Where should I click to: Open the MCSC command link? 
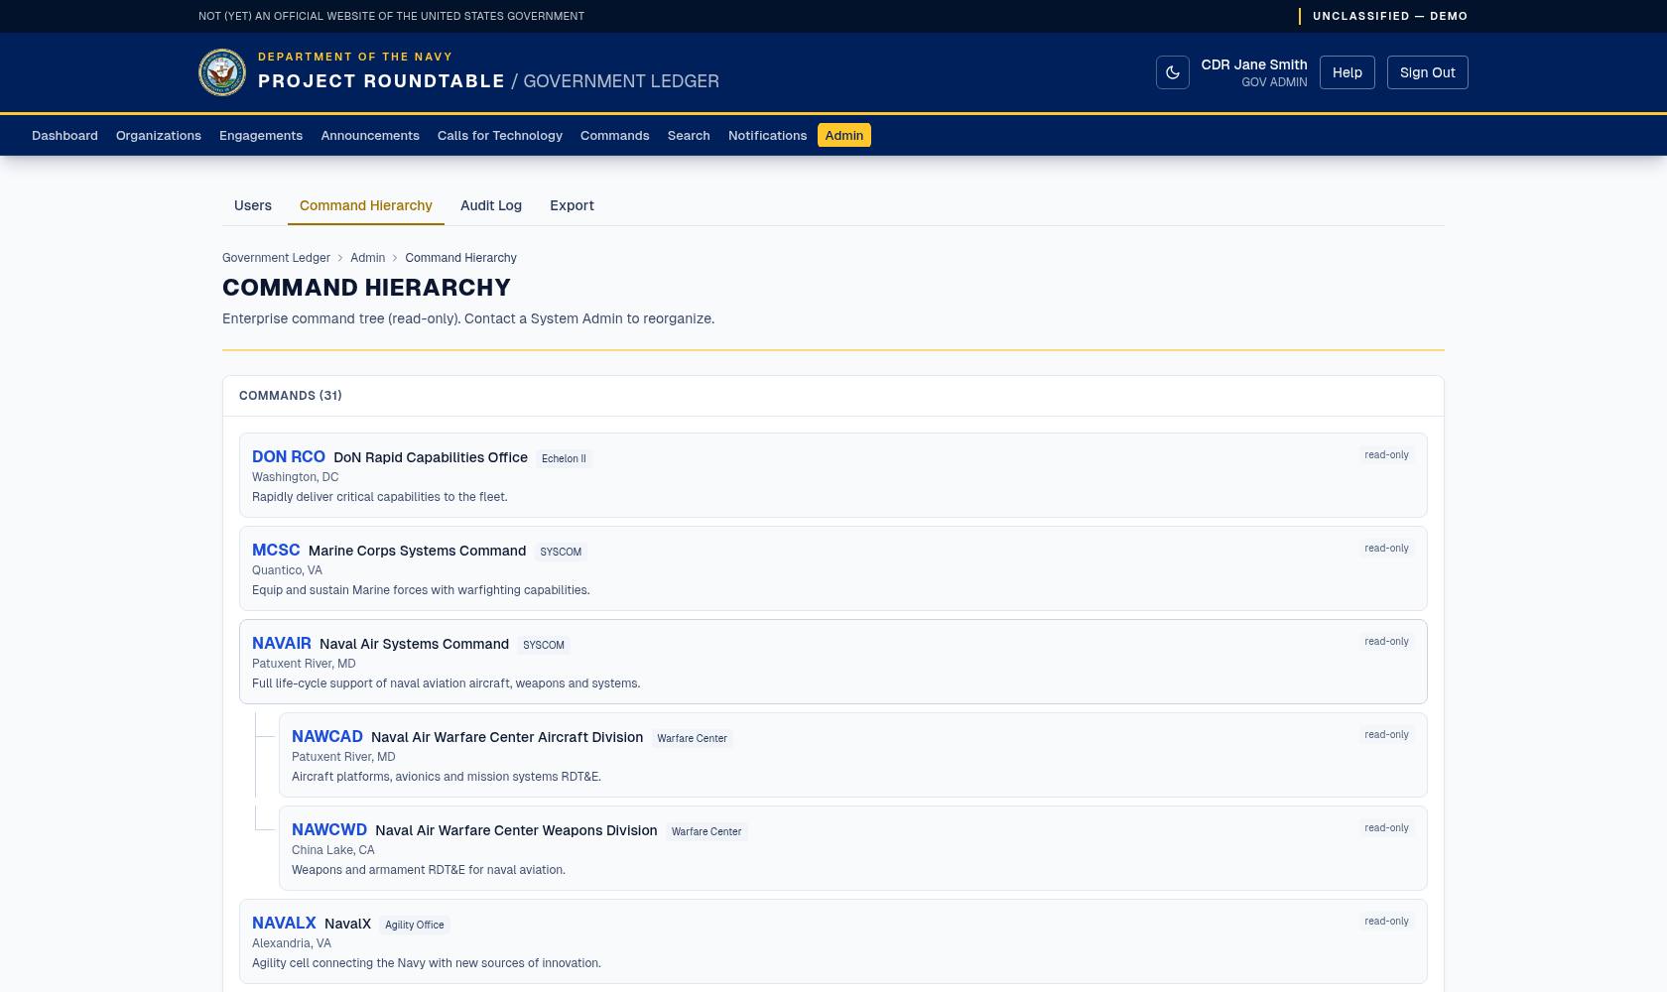276,550
